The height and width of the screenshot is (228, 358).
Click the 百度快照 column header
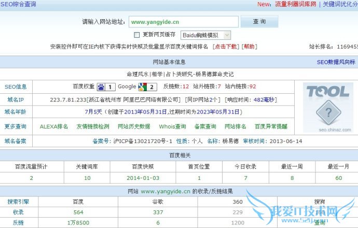coord(143,167)
